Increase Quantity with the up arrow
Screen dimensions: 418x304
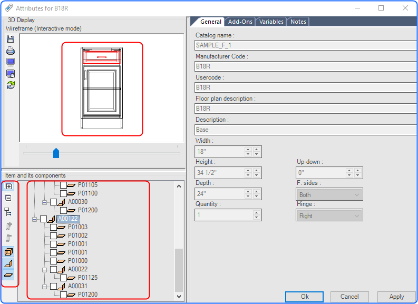[257, 213]
